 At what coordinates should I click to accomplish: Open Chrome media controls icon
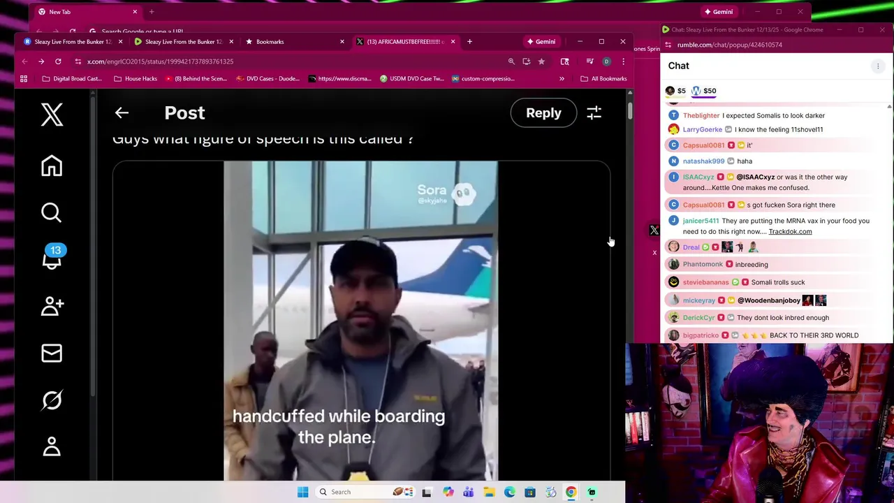pyautogui.click(x=589, y=61)
